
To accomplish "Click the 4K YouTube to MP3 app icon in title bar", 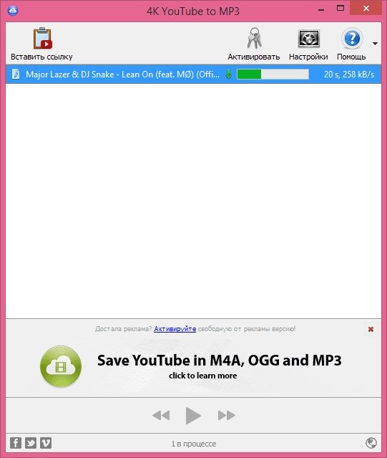I will pyautogui.click(x=13, y=11).
